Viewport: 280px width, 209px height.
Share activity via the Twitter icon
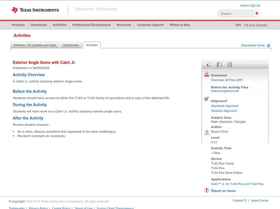click(229, 65)
